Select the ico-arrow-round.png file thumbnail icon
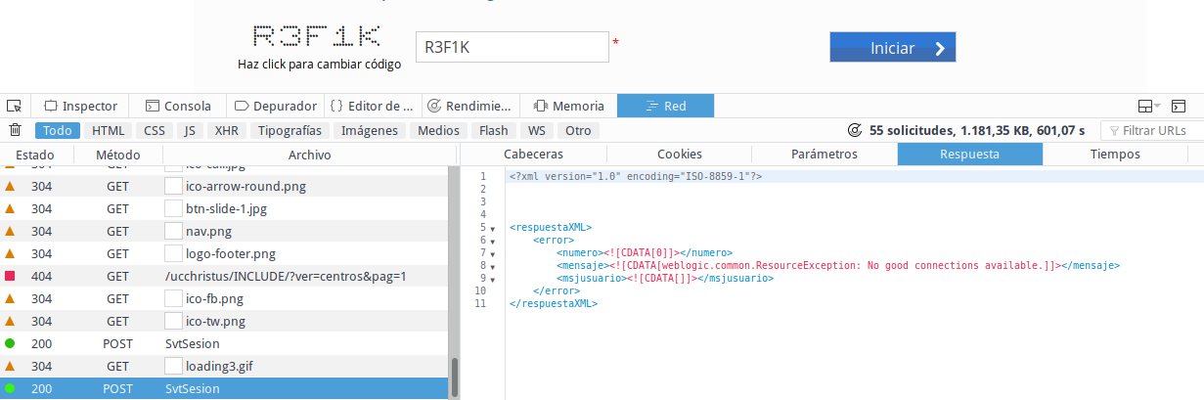This screenshot has height=400, width=1204. (173, 187)
